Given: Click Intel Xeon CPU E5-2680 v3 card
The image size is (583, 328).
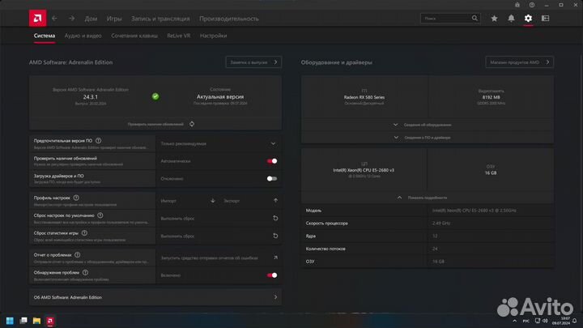Looking at the screenshot, I should tap(364, 170).
